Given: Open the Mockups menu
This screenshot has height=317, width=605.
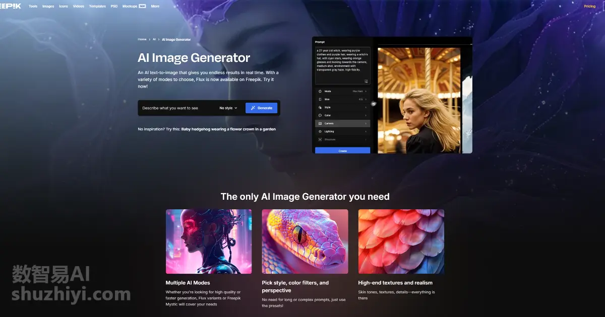Looking at the screenshot, I should click(130, 7).
